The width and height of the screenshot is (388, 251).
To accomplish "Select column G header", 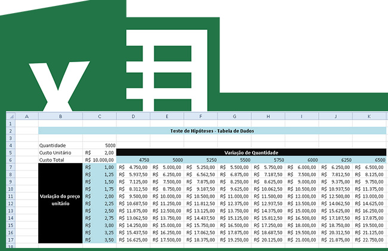I will (x=235, y=116).
